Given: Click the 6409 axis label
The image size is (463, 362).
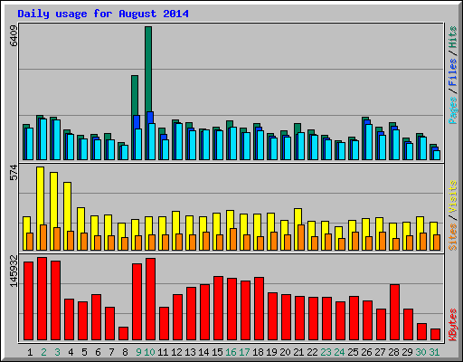Looking at the screenshot, I should (x=14, y=36).
